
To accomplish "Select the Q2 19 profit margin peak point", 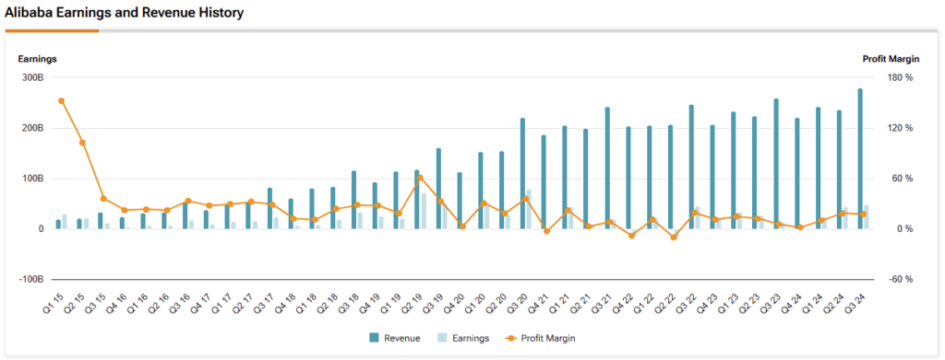I will pyautogui.click(x=420, y=178).
